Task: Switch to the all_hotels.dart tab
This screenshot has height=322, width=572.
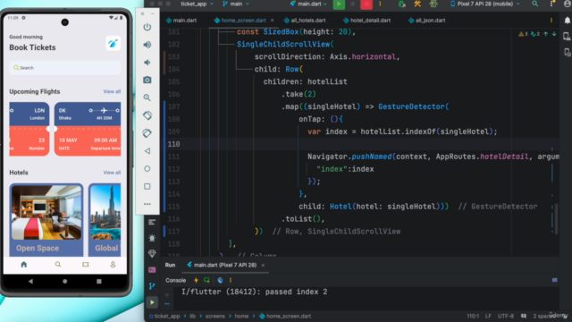Action: 305,21
